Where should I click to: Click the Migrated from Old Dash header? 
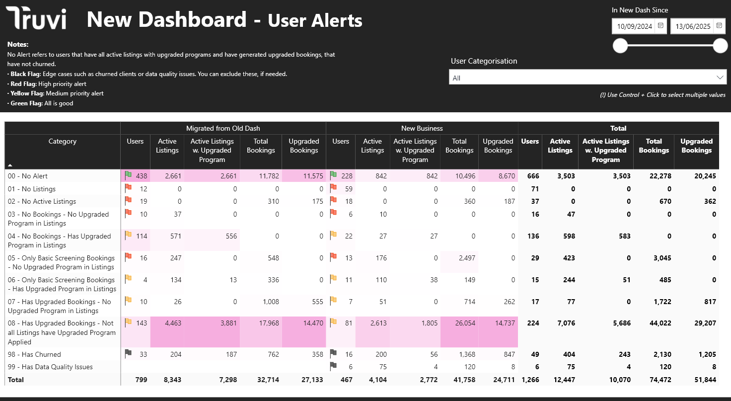(x=223, y=128)
